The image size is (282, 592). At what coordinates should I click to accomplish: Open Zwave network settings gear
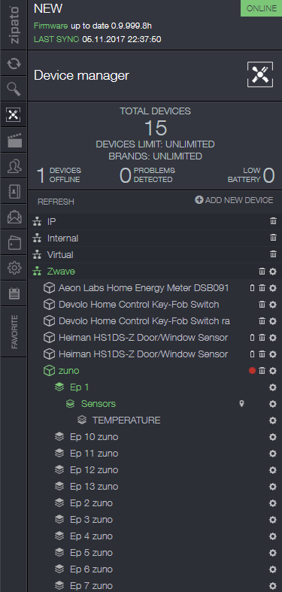click(x=272, y=271)
